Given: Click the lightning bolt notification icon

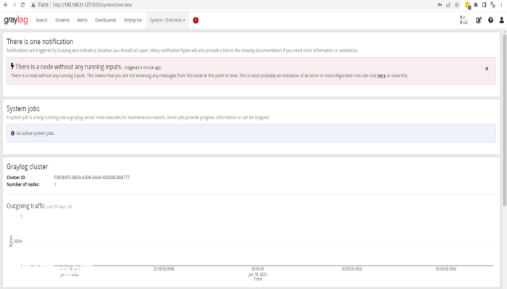Looking at the screenshot, I should coord(12,66).
